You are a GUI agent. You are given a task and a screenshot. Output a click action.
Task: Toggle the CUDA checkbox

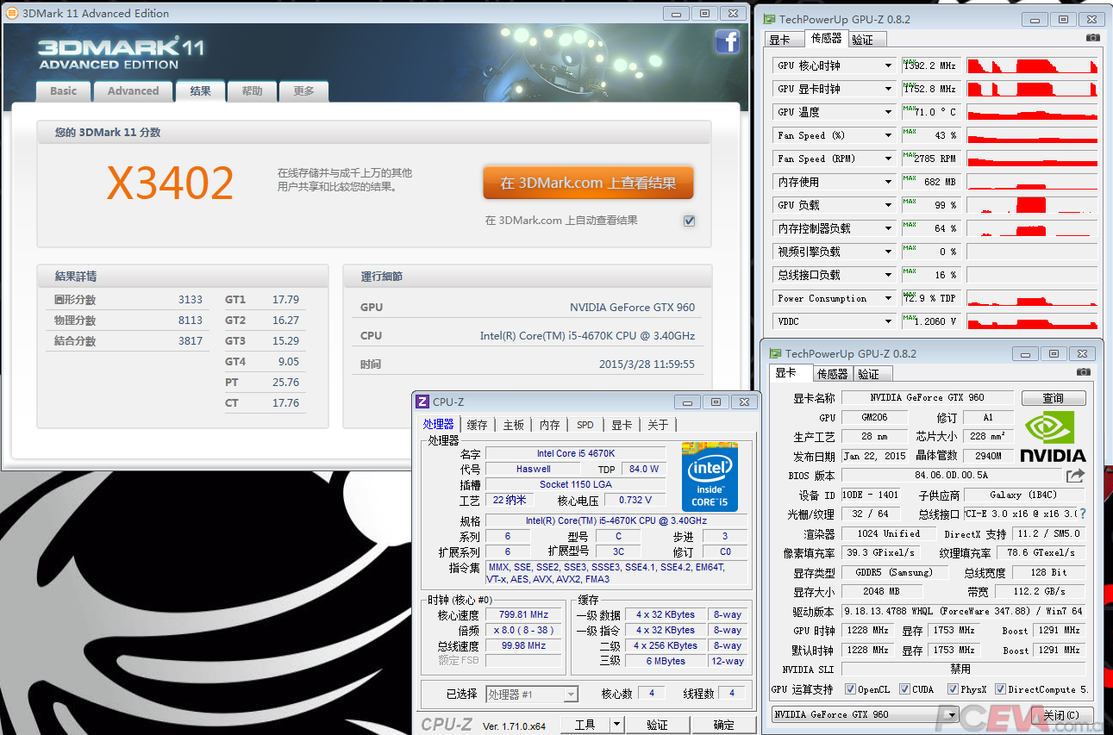click(904, 689)
